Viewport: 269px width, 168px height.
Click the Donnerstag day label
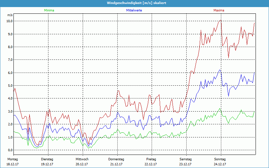tap(116, 159)
